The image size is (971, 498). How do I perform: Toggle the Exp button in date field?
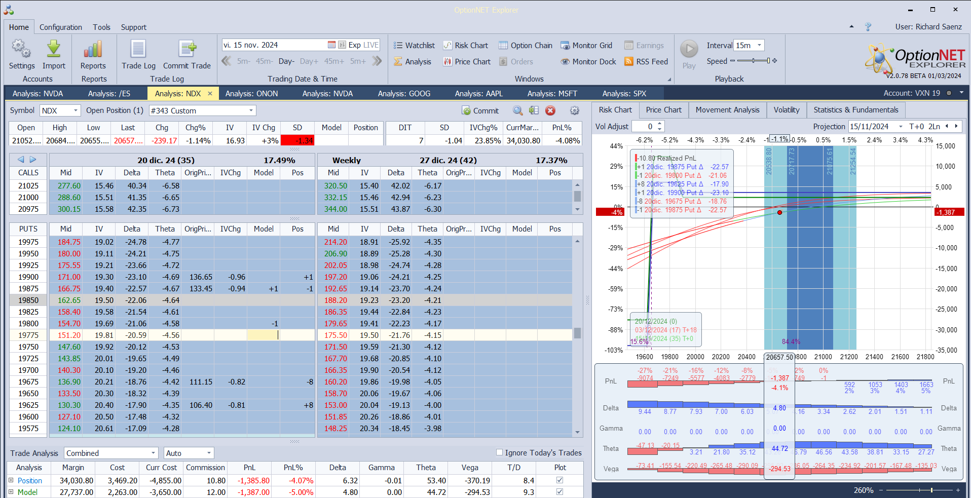pyautogui.click(x=355, y=45)
